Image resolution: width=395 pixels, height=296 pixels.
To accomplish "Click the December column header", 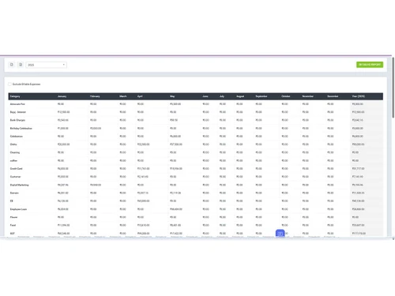I will click(333, 96).
